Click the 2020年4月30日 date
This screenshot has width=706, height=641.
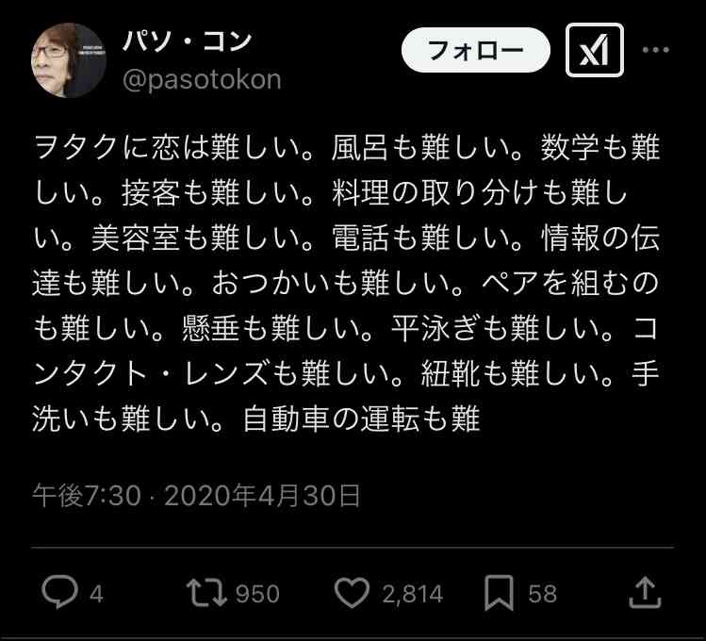pyautogui.click(x=262, y=496)
